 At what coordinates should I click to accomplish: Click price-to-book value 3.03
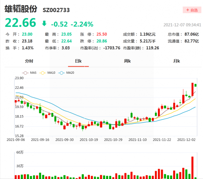point(66,48)
